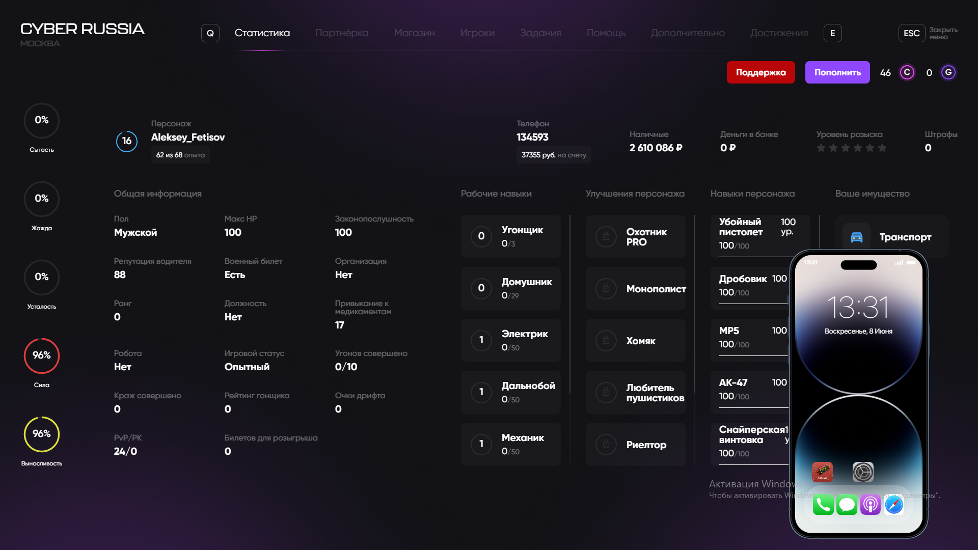The height and width of the screenshot is (550, 978).
Task: Select the Электрик work skill card
Action: (510, 340)
